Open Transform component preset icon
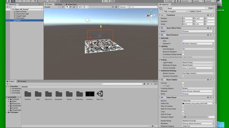Image resolution: width=229 pixels, height=128 pixels. (x=211, y=15)
